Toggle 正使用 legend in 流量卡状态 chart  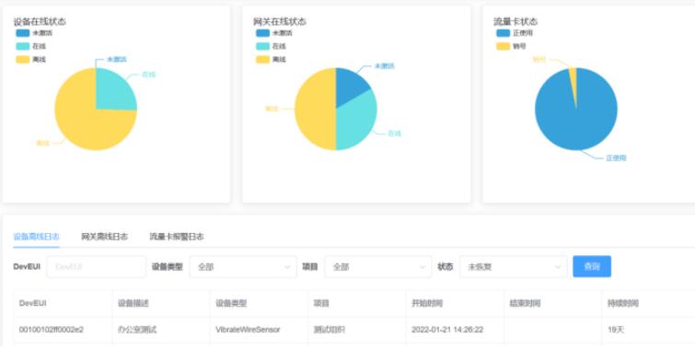coord(515,33)
